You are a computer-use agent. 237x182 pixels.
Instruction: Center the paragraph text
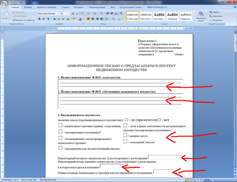(x=93, y=19)
